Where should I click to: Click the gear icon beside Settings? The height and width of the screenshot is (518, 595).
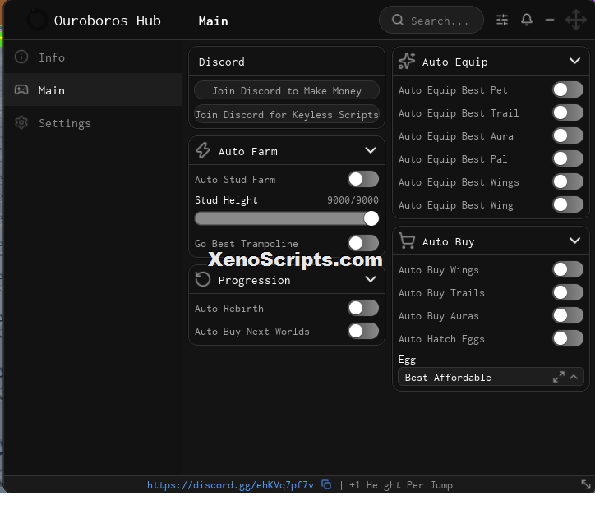[21, 122]
